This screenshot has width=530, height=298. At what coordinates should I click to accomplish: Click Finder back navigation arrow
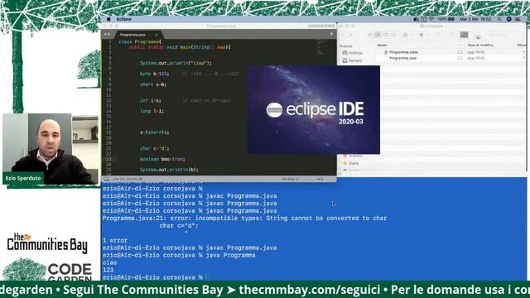click(x=344, y=35)
